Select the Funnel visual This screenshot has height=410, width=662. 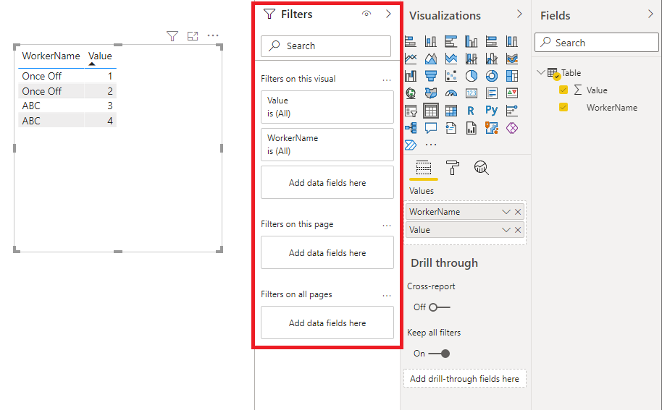(431, 76)
